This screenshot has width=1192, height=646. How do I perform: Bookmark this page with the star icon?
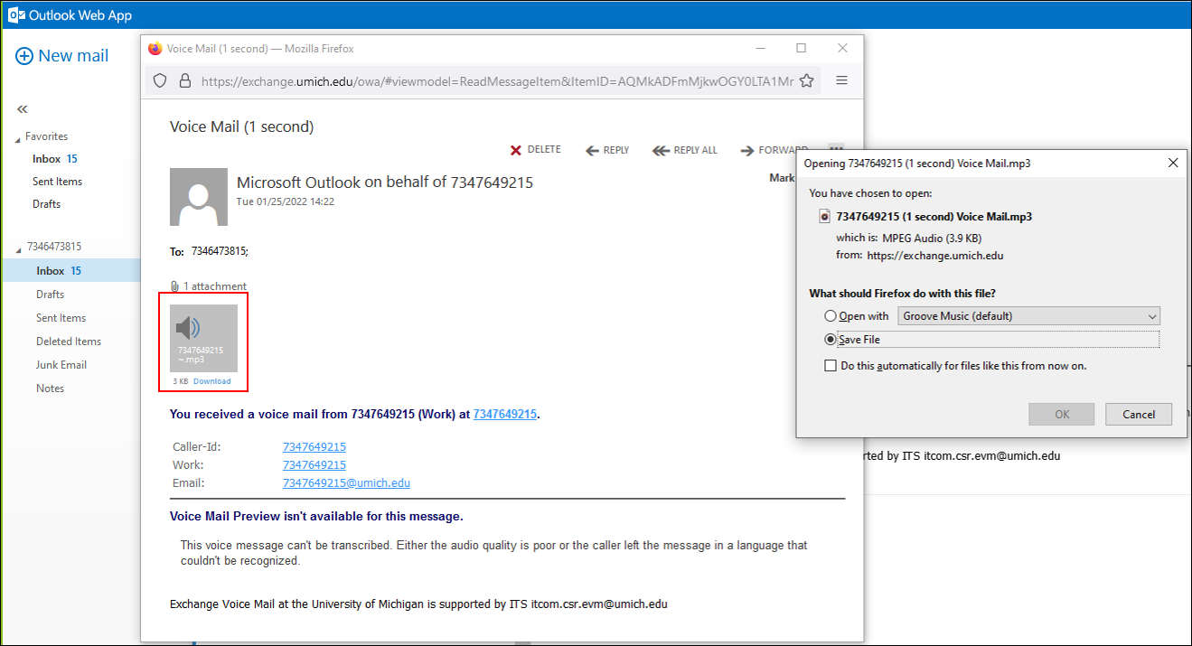(x=806, y=80)
